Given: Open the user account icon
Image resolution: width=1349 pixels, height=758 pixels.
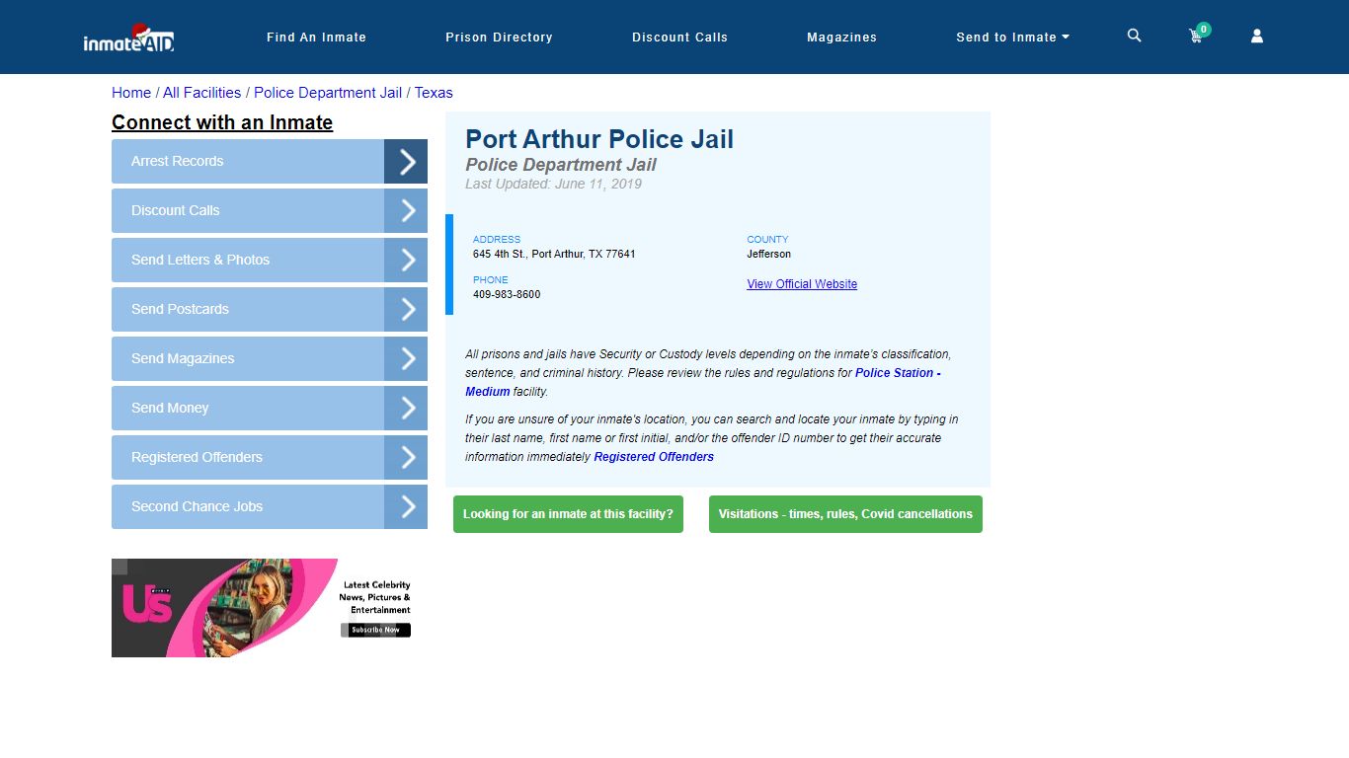Looking at the screenshot, I should click(1256, 36).
